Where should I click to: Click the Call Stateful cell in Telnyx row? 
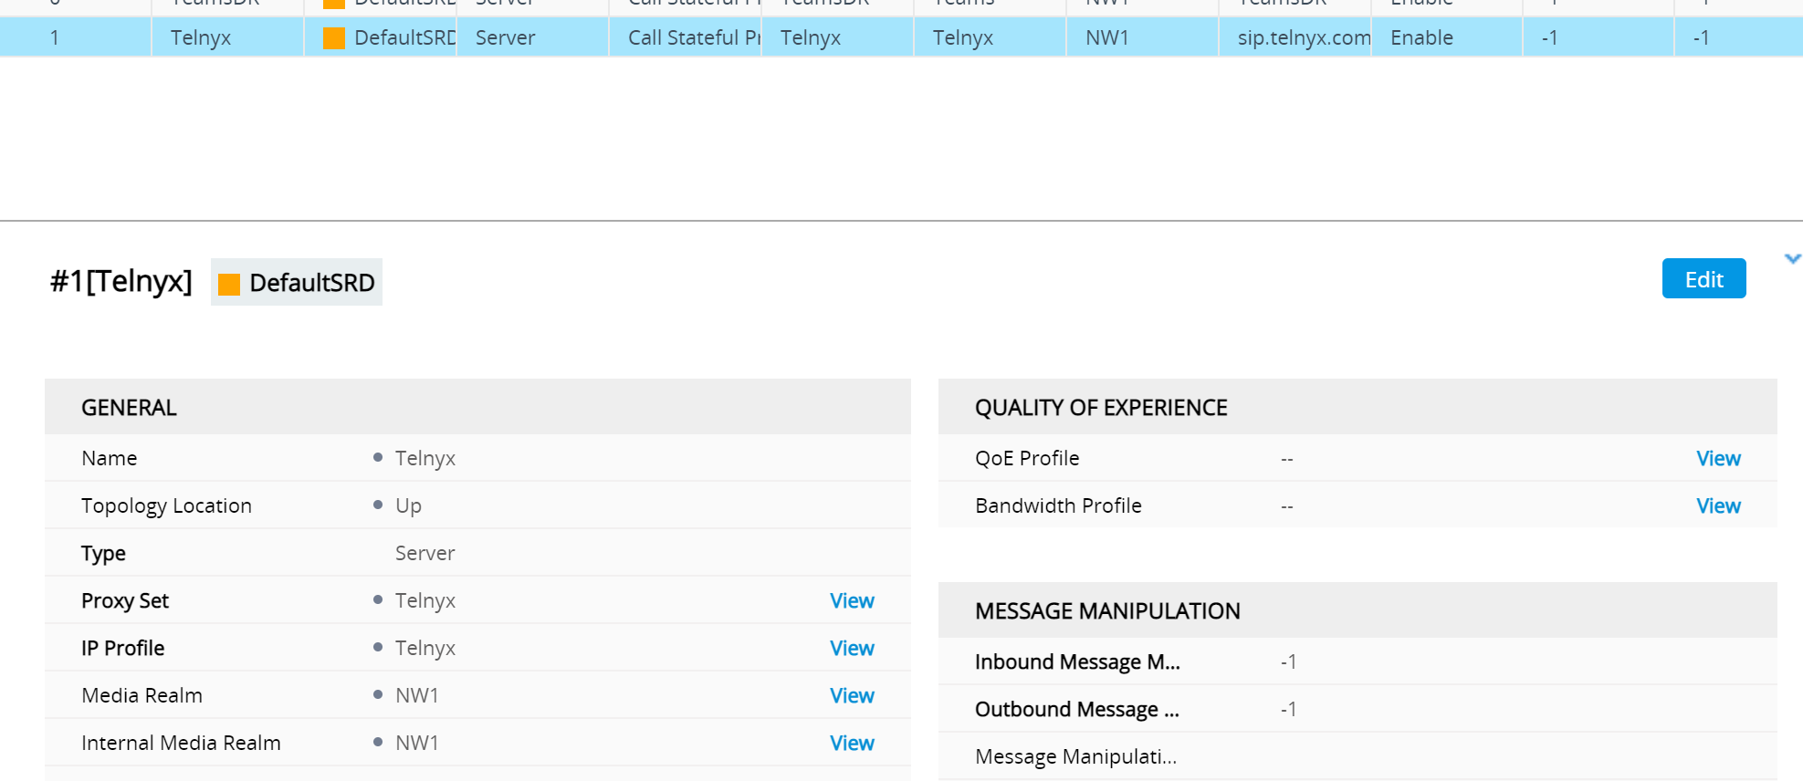(693, 38)
